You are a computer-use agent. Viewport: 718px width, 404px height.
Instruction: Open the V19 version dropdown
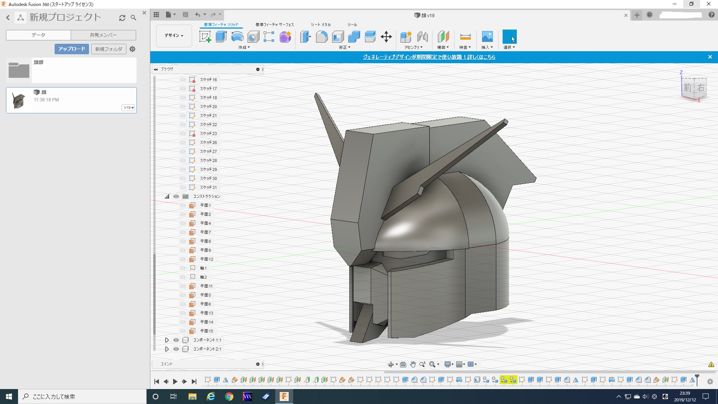tap(128, 108)
